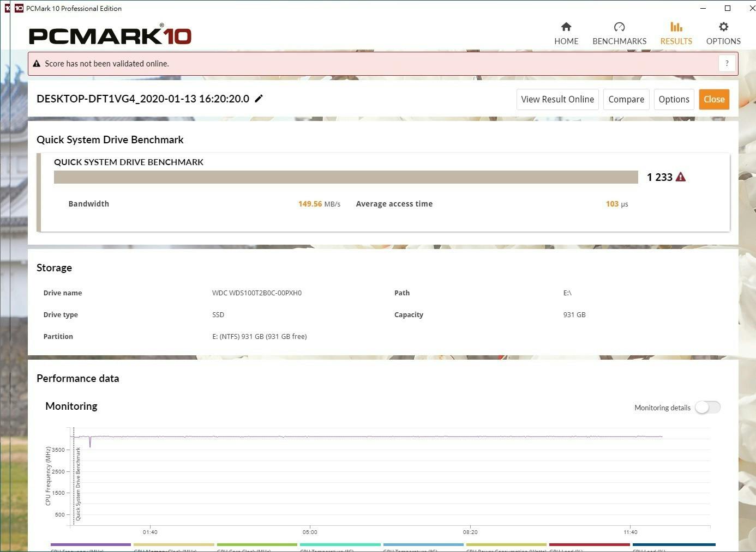Click the Performance data heading

point(77,378)
